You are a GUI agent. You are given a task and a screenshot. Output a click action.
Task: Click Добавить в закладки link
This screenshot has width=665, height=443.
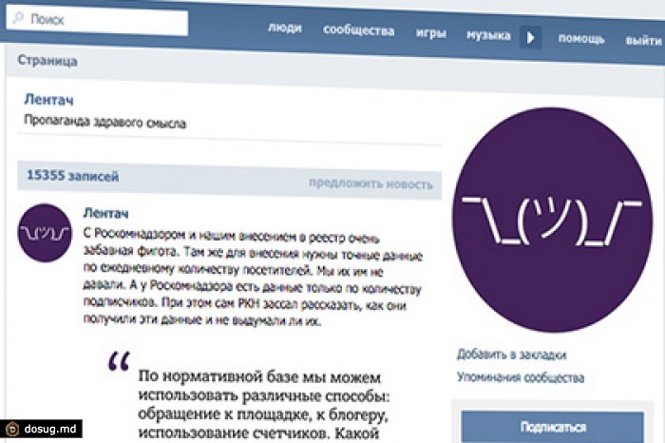[x=511, y=355]
